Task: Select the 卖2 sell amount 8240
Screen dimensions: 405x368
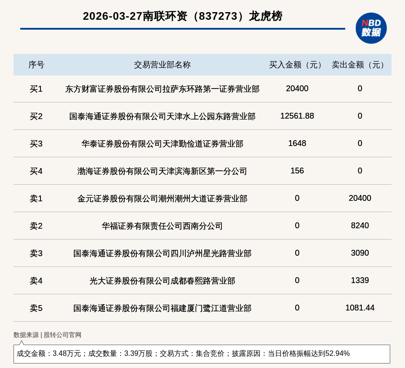Action: click(x=360, y=226)
